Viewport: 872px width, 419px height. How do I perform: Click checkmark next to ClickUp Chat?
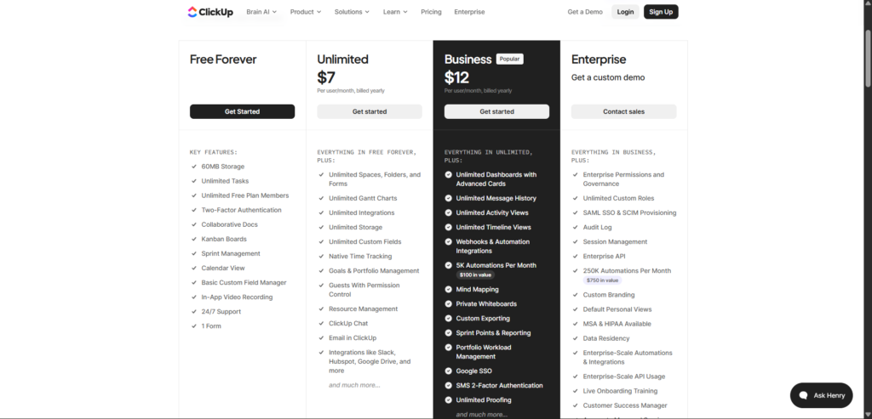pos(321,324)
